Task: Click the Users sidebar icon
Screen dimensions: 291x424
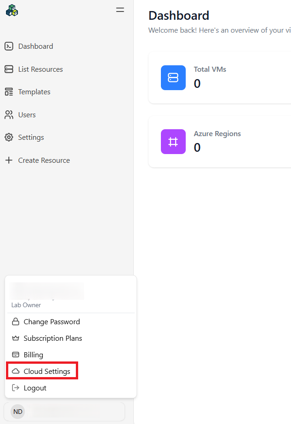Action: coord(9,115)
